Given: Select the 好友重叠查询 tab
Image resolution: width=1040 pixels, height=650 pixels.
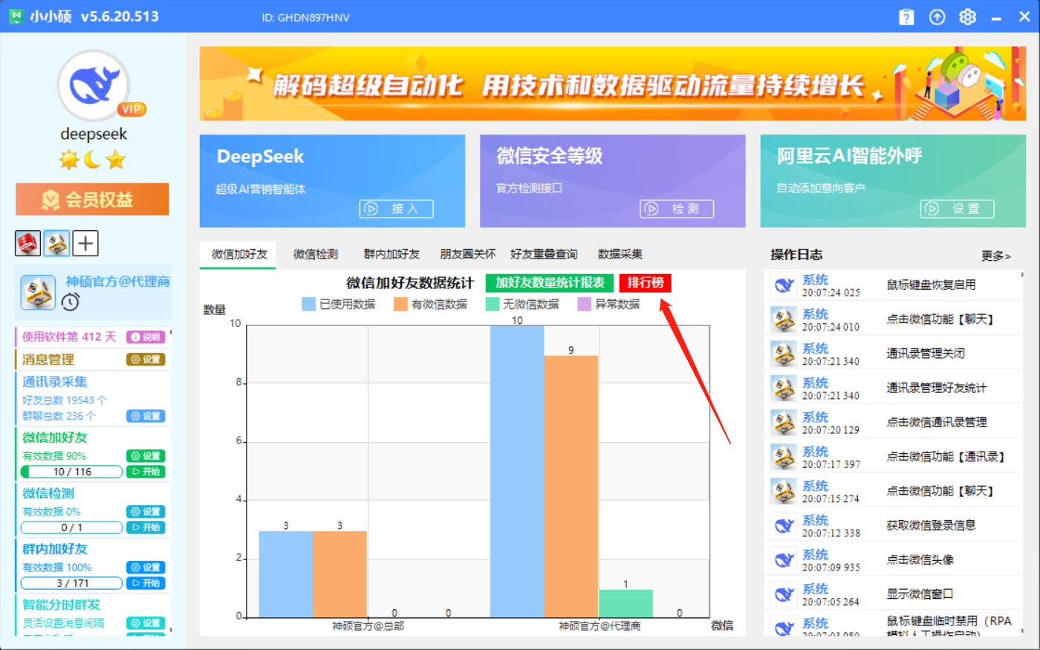Looking at the screenshot, I should [x=544, y=254].
